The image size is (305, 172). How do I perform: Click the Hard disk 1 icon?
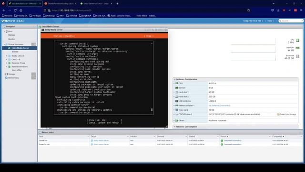tap(177, 92)
